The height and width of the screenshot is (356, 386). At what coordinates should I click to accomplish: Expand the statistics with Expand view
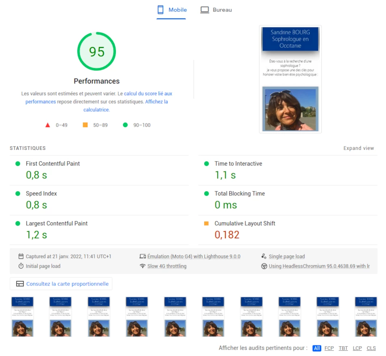[358, 148]
